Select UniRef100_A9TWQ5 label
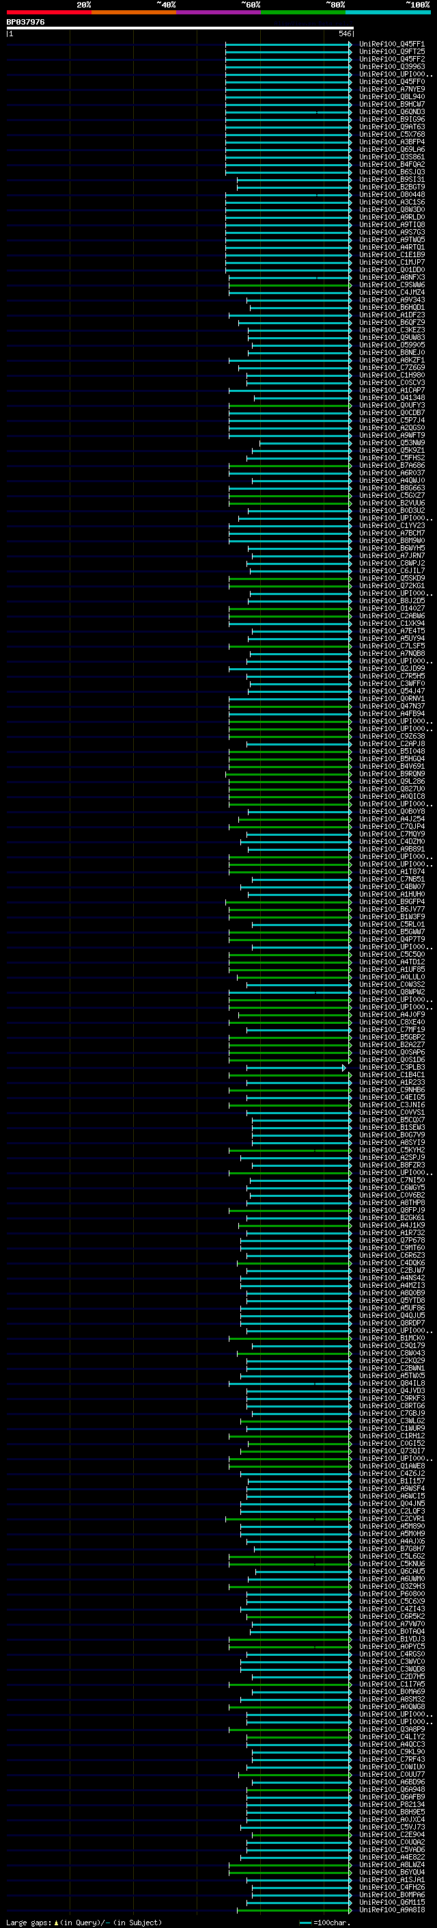 click(x=391, y=239)
